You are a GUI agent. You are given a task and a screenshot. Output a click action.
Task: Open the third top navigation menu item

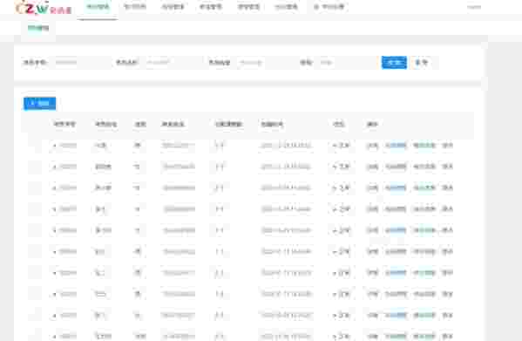click(x=173, y=7)
